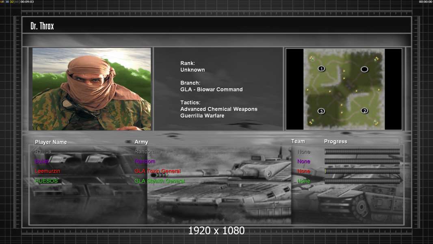Click the 'Branch:' label
The width and height of the screenshot is (433, 244).
(x=190, y=83)
